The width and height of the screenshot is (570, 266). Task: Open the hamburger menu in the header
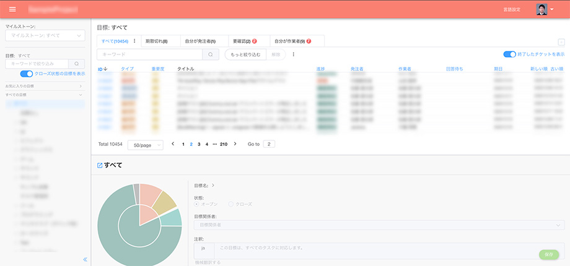12,9
